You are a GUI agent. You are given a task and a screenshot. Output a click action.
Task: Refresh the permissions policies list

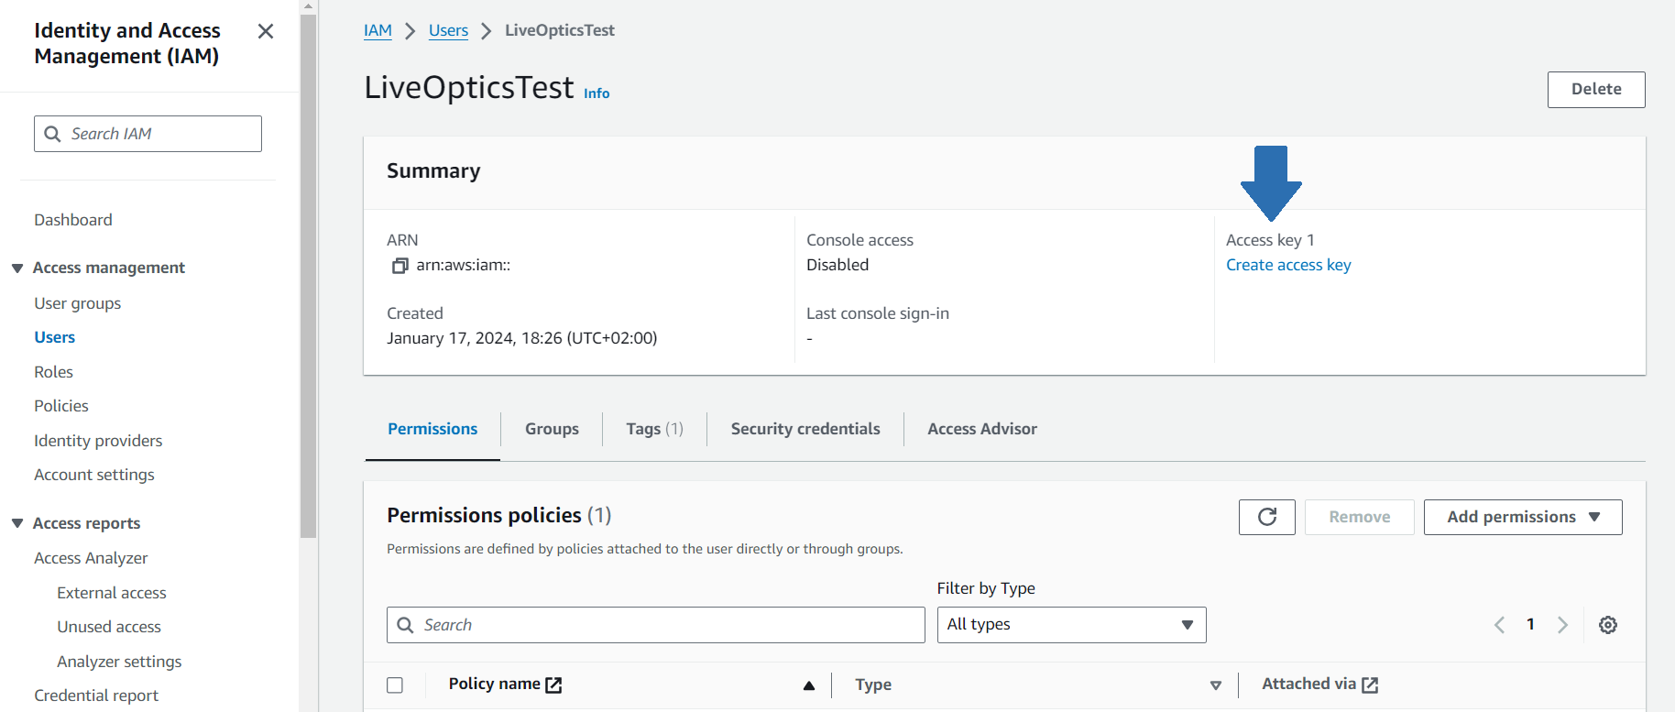click(x=1266, y=517)
